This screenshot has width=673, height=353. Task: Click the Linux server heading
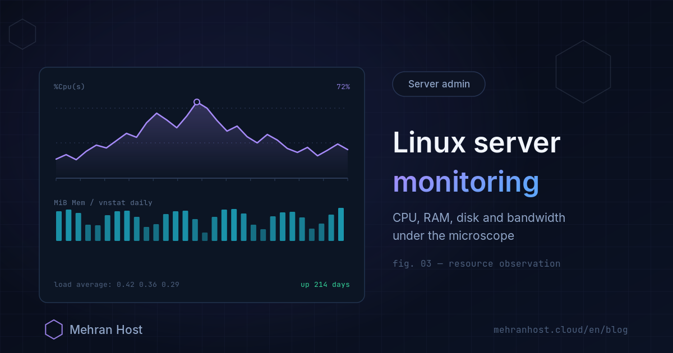click(x=476, y=142)
